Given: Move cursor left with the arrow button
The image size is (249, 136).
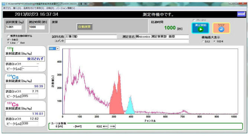Looking at the screenshot, I should point(105,126).
